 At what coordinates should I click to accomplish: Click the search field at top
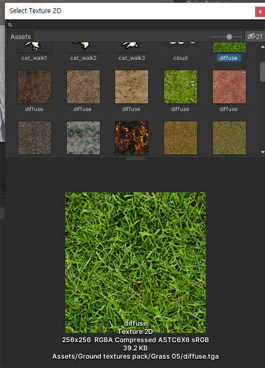click(136, 25)
